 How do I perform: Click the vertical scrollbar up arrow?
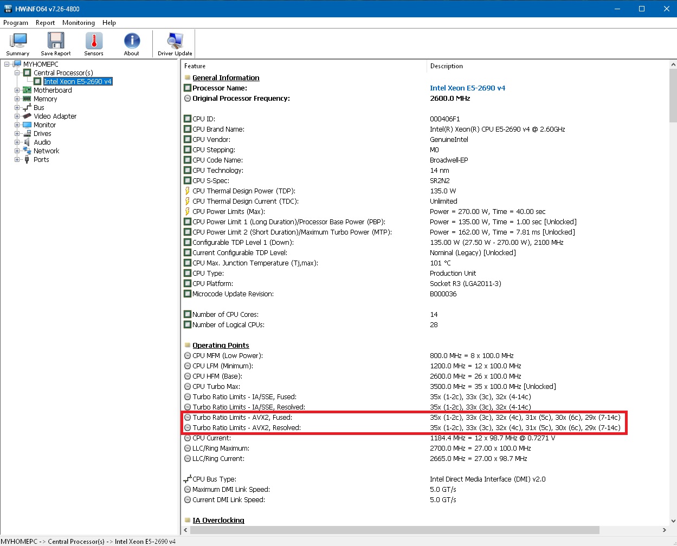[x=673, y=64]
